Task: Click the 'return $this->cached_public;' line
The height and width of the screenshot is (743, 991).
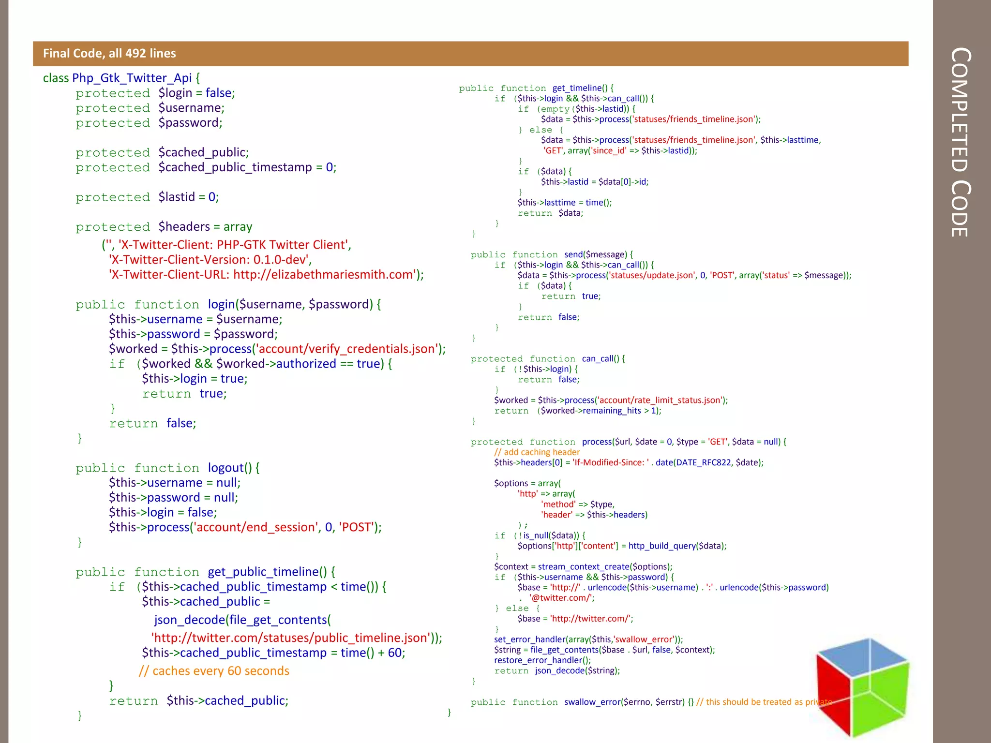Action: (198, 701)
